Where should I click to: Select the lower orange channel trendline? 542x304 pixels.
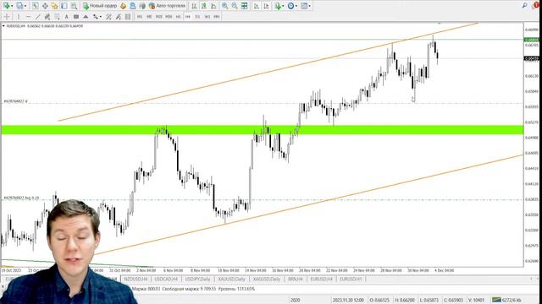[x=307, y=205]
